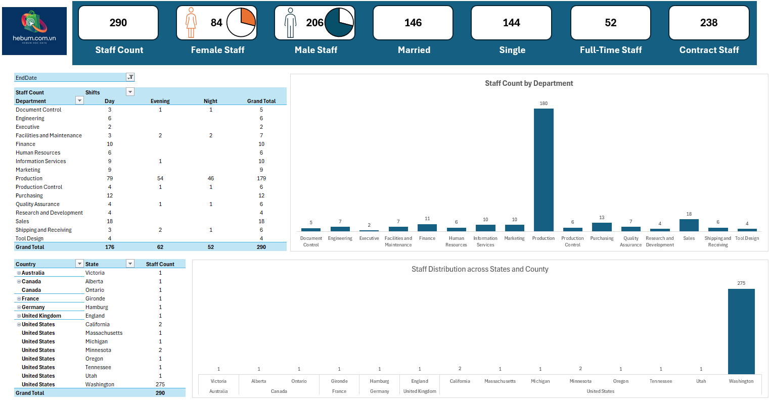Collapse the United Kingdom group
The width and height of the screenshot is (770, 404).
pos(19,316)
